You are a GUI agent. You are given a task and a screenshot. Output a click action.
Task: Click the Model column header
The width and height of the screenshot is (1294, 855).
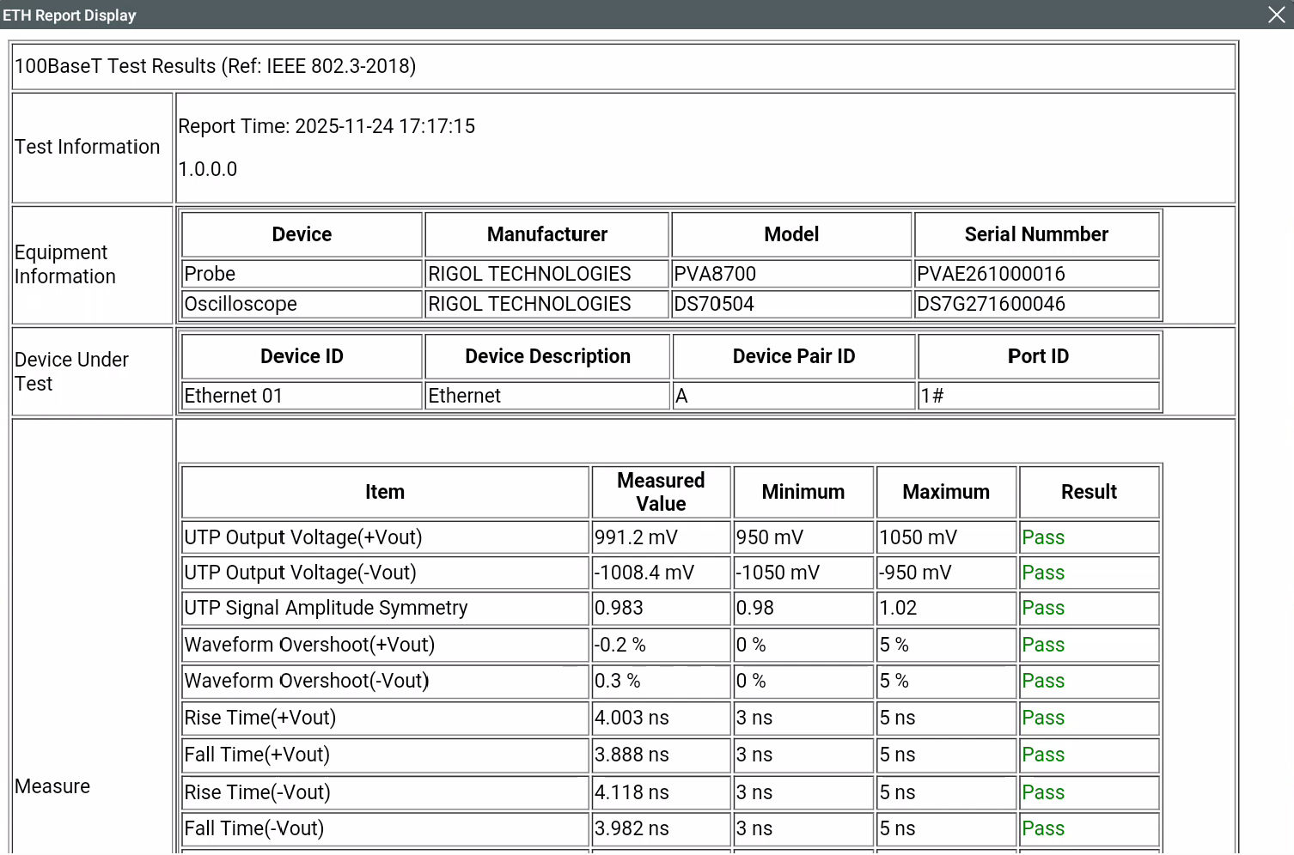791,234
